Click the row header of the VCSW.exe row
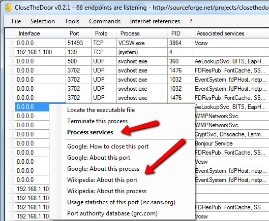Viewport: 269px width, 221px height. click(x=10, y=43)
